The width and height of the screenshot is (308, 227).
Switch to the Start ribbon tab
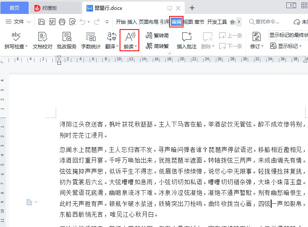(x=120, y=22)
